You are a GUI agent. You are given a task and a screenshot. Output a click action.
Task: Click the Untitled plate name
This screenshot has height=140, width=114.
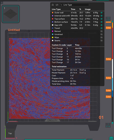click(x=14, y=30)
